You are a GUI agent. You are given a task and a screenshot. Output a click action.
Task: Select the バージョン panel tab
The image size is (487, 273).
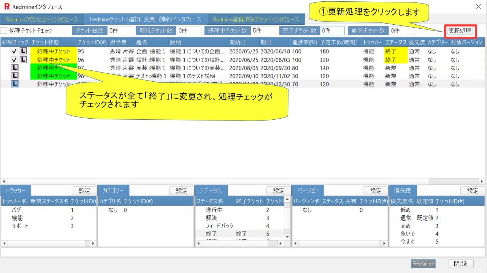307,190
